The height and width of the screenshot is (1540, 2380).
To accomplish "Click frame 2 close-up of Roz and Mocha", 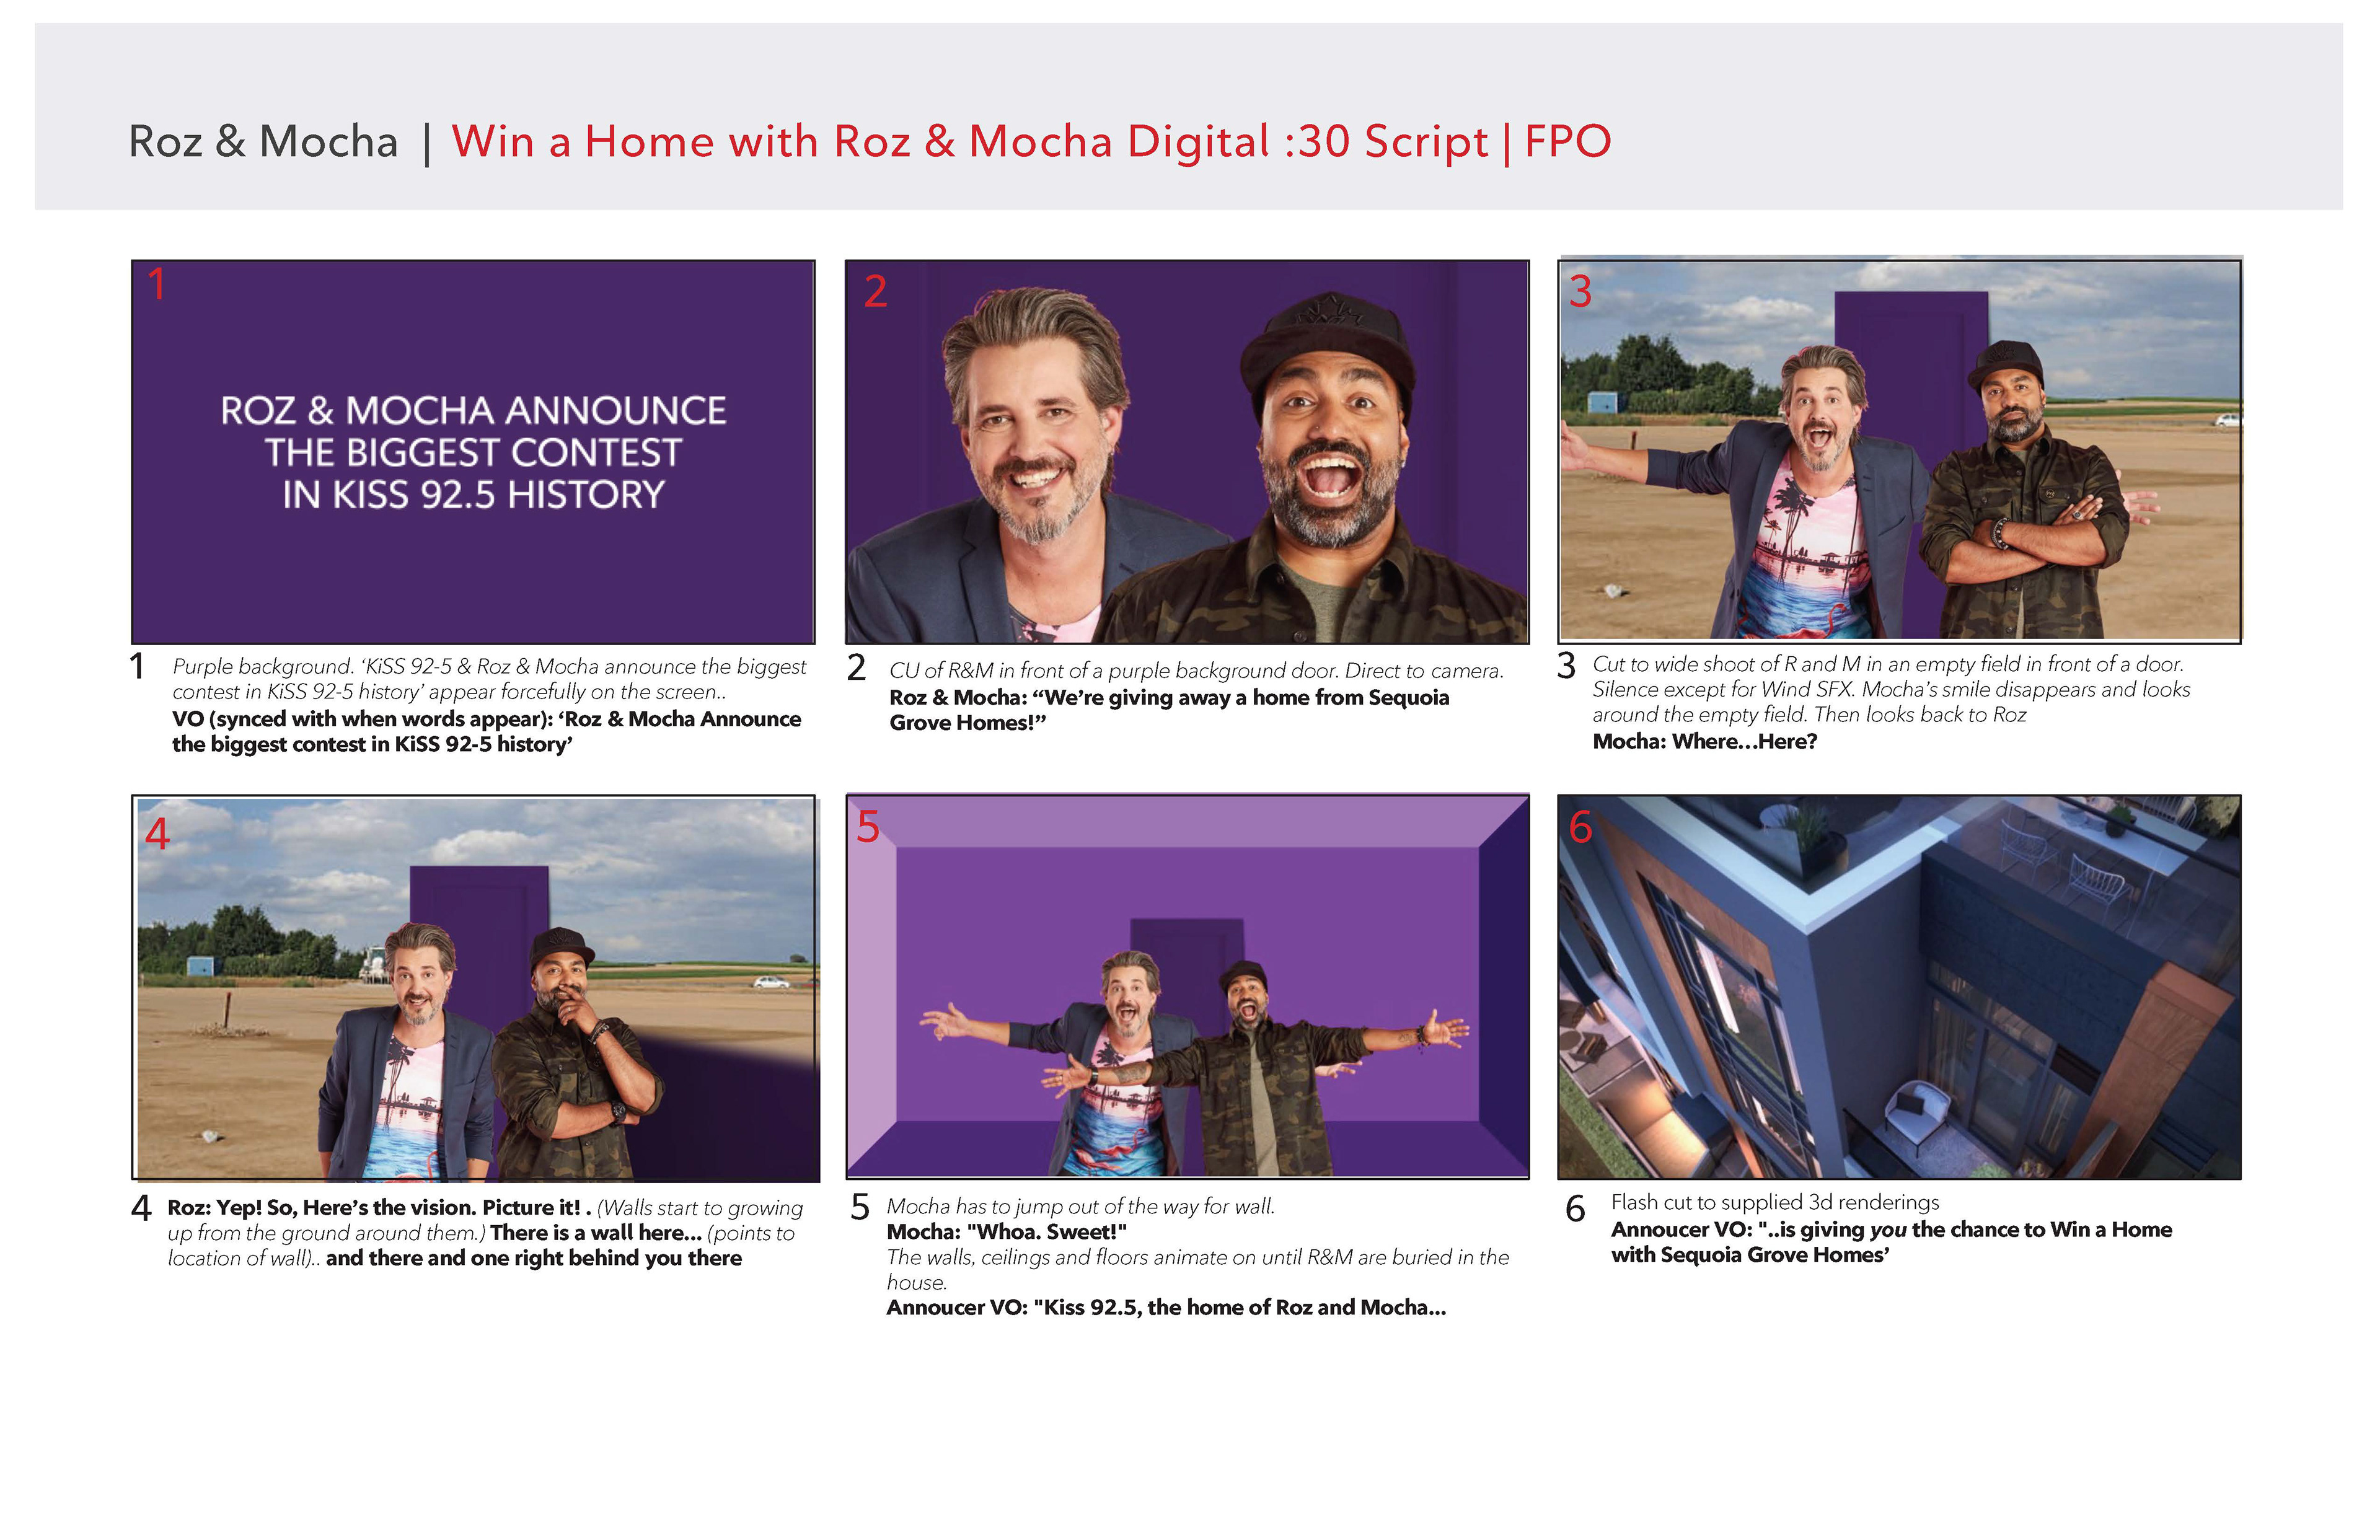I will tap(1187, 452).
